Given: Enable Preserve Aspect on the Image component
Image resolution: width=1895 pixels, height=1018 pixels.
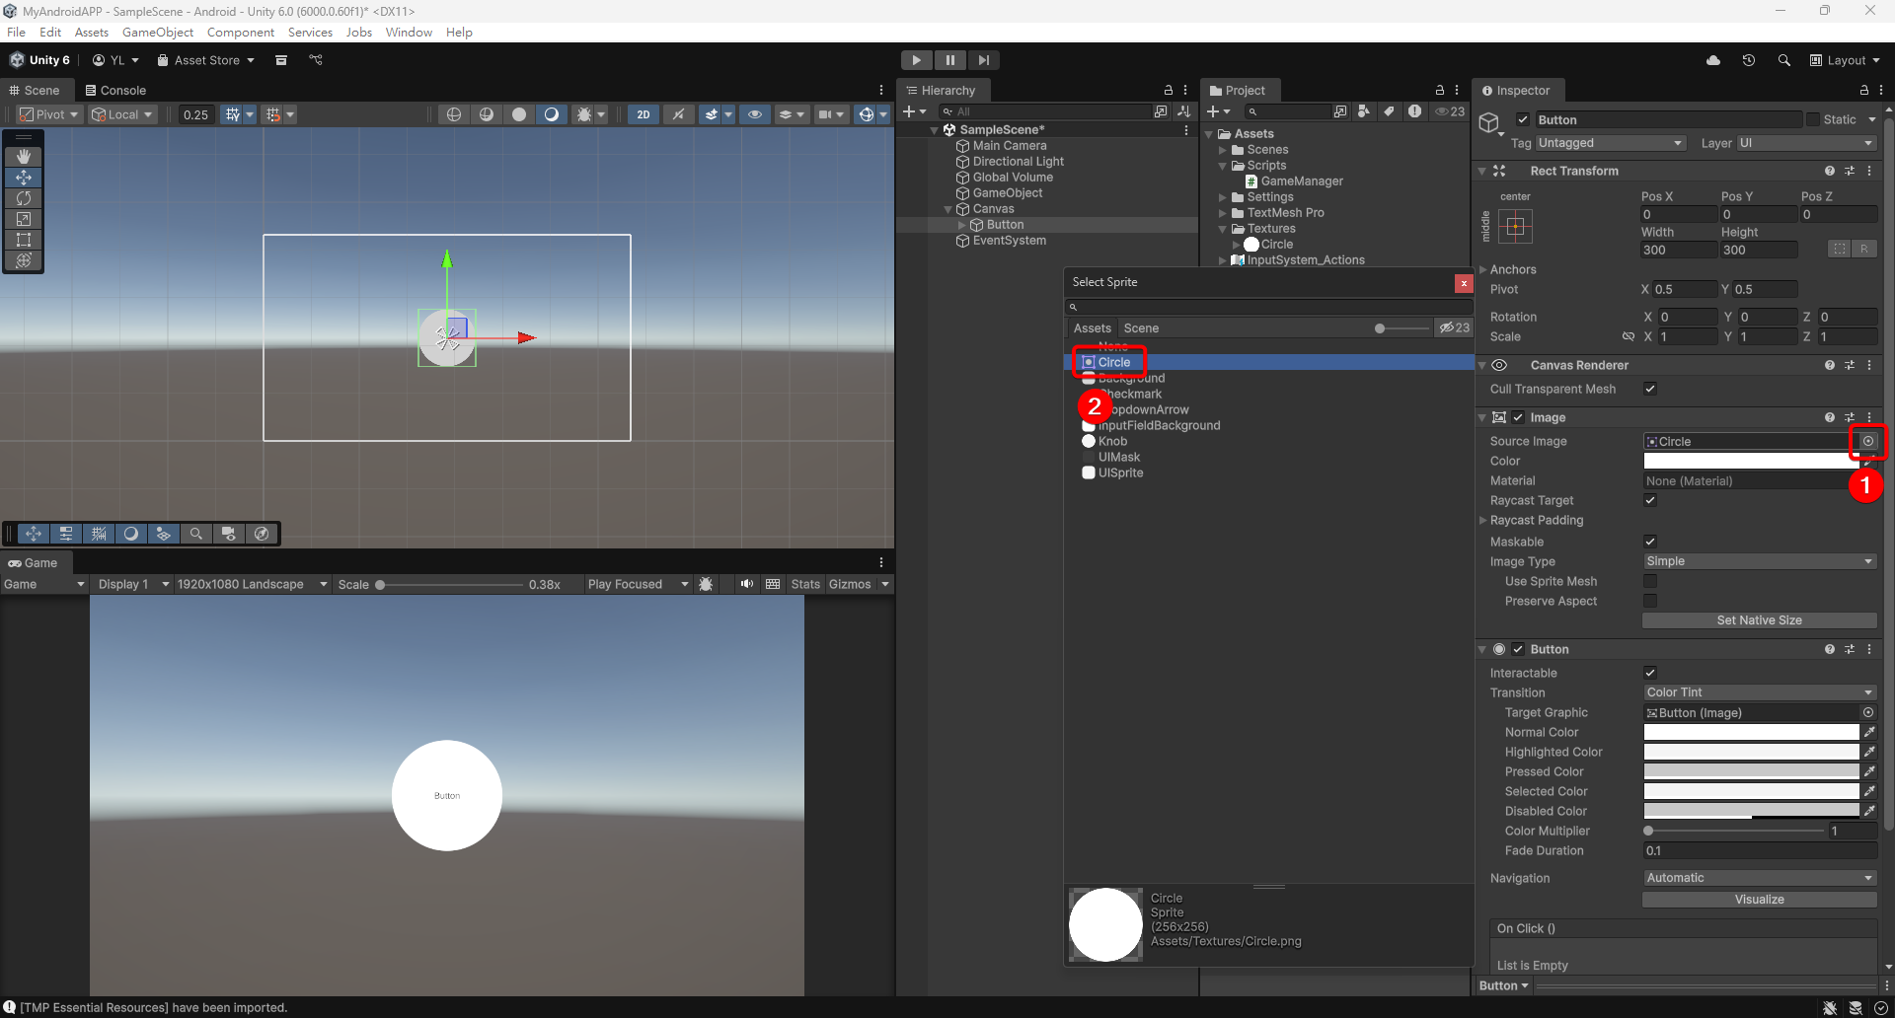Looking at the screenshot, I should click(x=1650, y=602).
